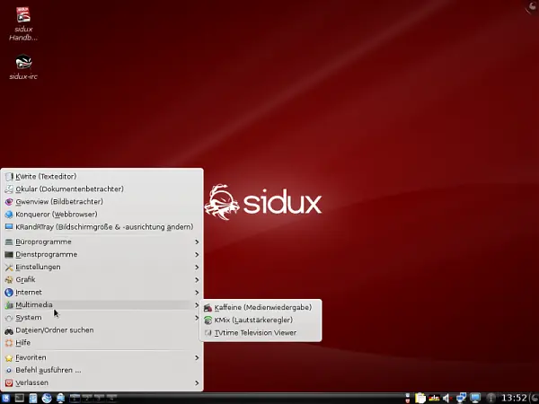Expand the Verlassen leave submenu
Image resolution: width=539 pixels, height=404 pixels.
pos(102,382)
